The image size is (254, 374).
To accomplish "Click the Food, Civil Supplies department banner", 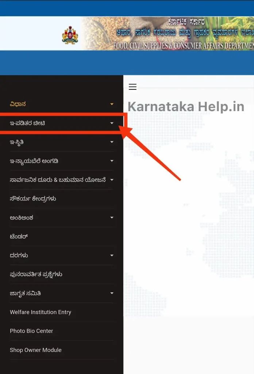I will 168,33.
